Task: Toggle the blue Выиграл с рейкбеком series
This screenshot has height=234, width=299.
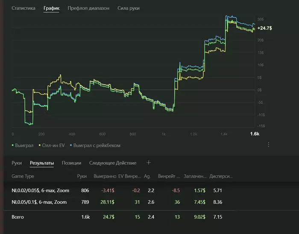Action: tap(95, 145)
